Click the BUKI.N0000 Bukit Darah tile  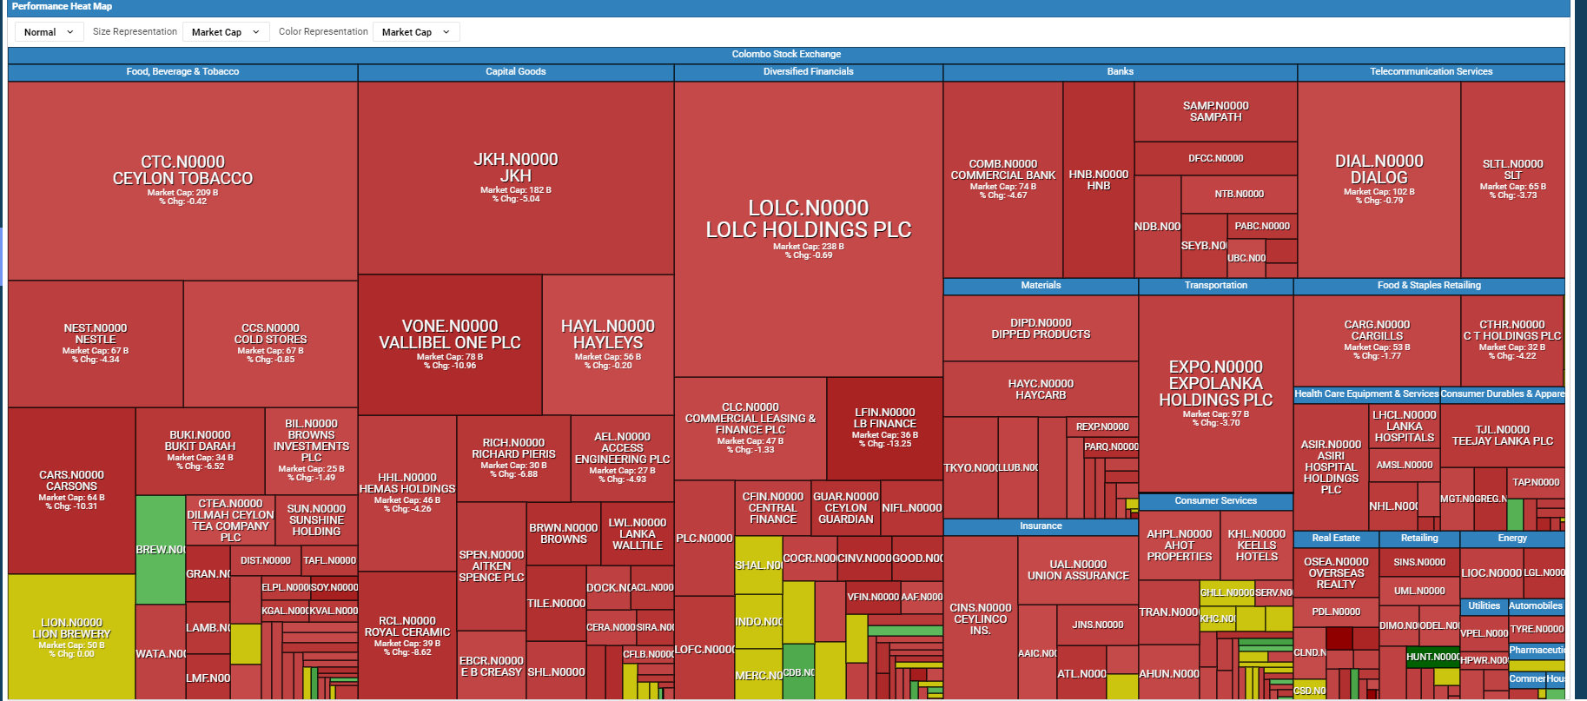201,451
